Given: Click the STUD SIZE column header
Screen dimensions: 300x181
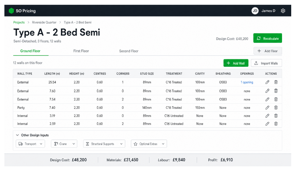Looking at the screenshot, I should (147, 74).
